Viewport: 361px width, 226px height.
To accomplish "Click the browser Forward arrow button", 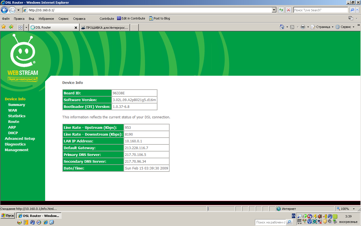I will (12, 10).
